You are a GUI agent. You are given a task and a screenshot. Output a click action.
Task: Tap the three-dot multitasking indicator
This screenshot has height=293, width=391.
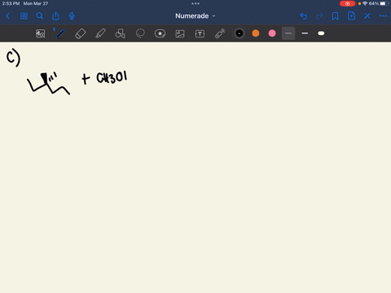[x=195, y=3]
